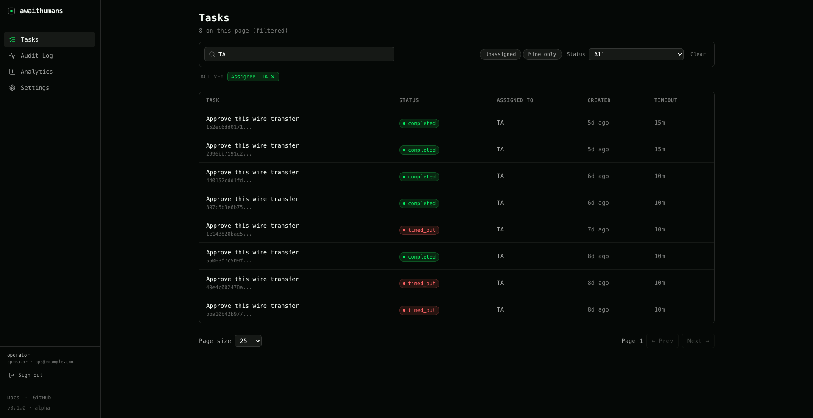The image size is (813, 418).
Task: Open task 2996bb7191c2
Action: point(457,149)
